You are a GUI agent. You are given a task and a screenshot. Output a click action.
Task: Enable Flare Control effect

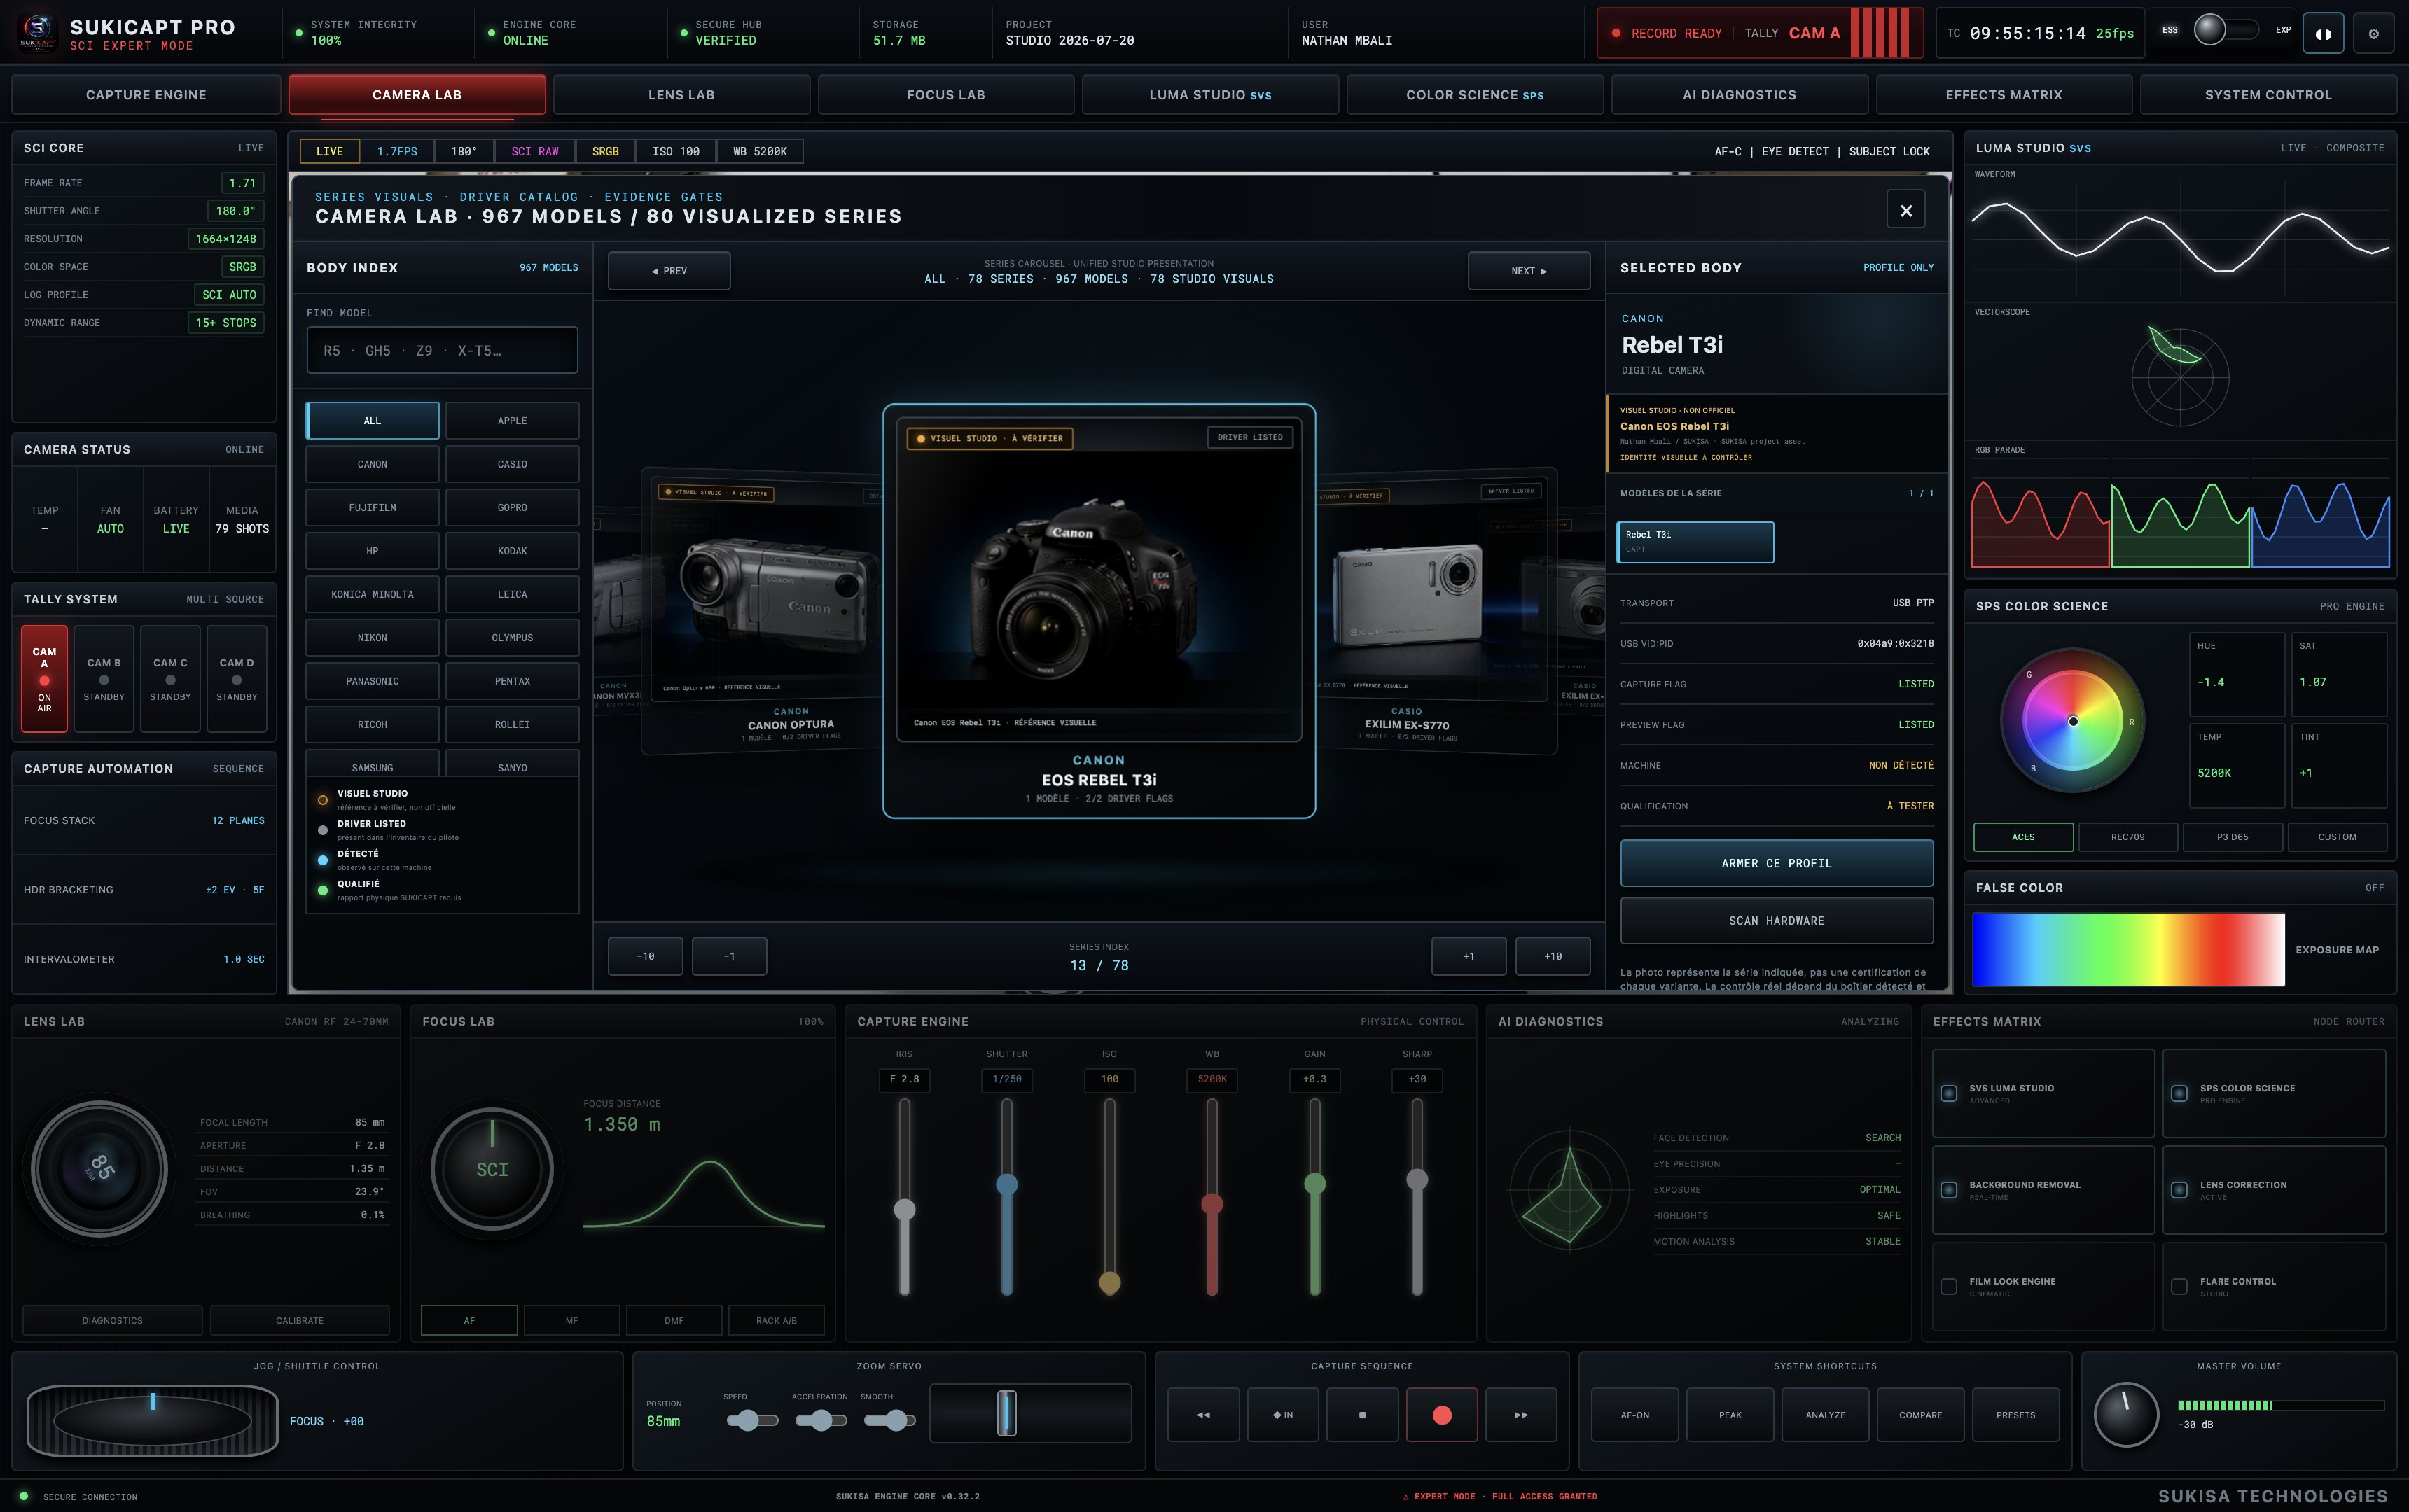(2179, 1287)
